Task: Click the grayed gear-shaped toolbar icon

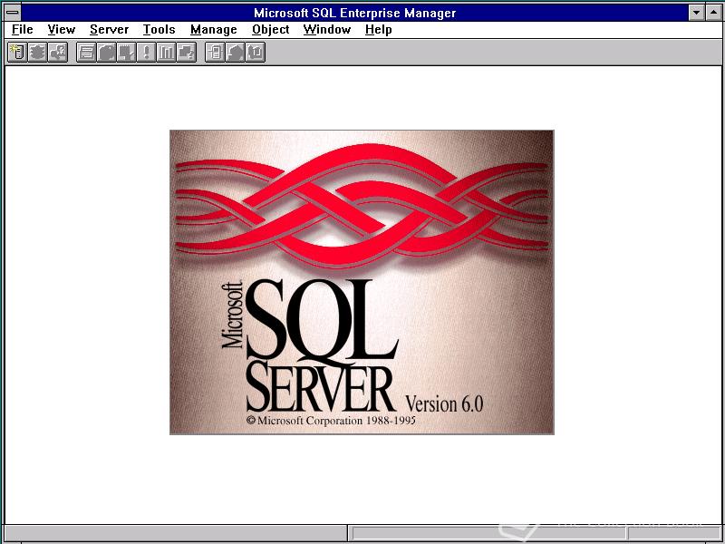Action: pyautogui.click(x=37, y=53)
